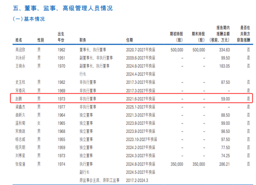256x185 pixels.
Task: Select the 任期 column header
Action: coord(129,40)
